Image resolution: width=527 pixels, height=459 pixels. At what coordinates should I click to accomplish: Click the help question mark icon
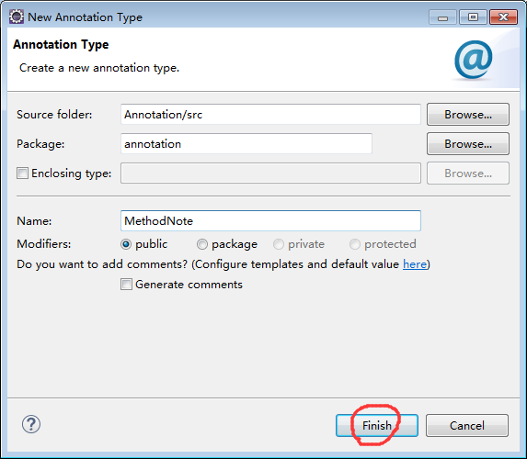tap(31, 424)
